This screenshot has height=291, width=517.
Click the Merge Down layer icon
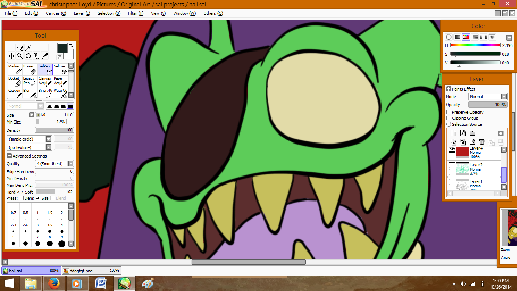tap(463, 142)
